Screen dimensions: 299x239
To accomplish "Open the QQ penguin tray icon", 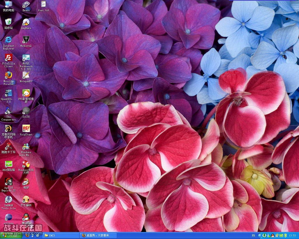I will [x=273, y=235].
